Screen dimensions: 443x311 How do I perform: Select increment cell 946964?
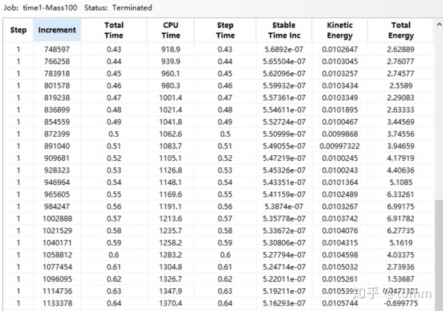pyautogui.click(x=57, y=183)
